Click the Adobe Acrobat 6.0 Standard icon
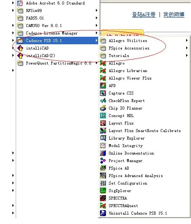191x224 pixels. [20, 3]
